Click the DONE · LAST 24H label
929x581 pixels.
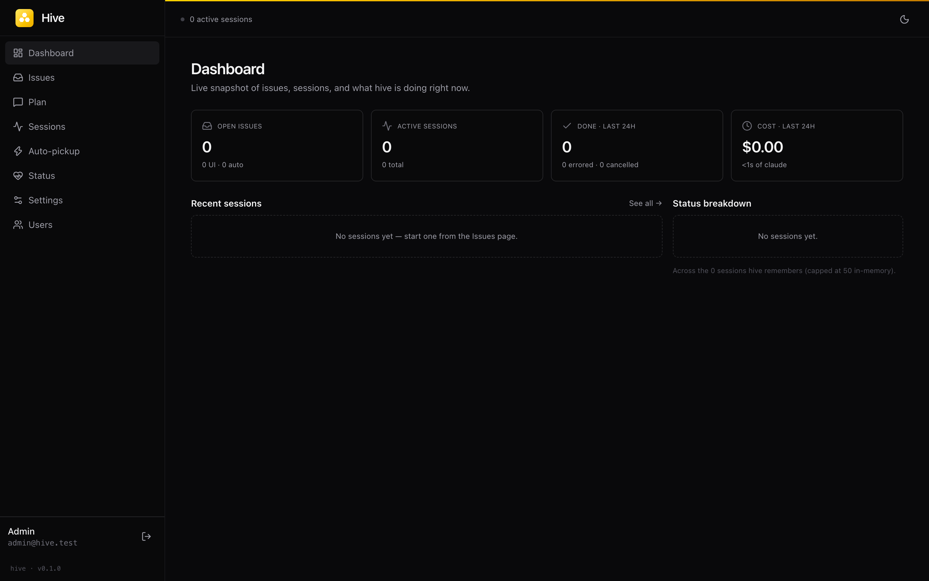point(606,127)
